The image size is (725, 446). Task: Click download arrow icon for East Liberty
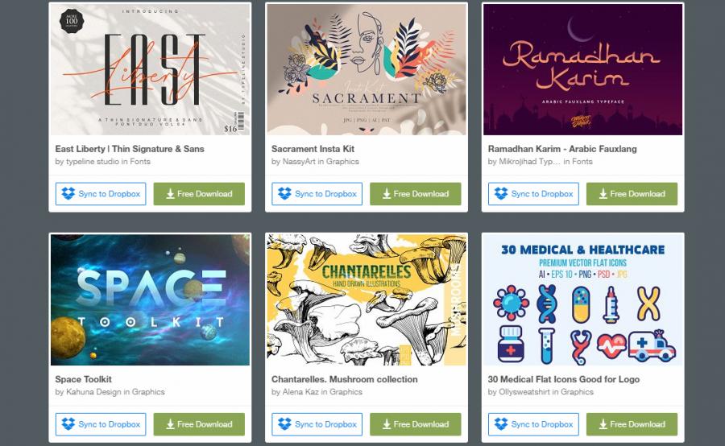pyautogui.click(x=170, y=194)
